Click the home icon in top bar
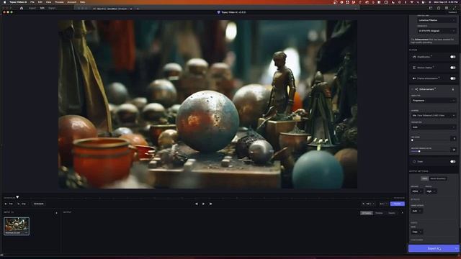 (x=22, y=8)
